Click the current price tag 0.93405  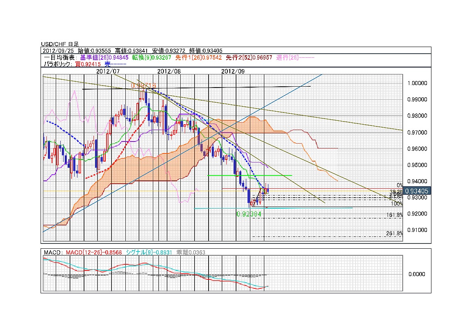tap(416, 191)
